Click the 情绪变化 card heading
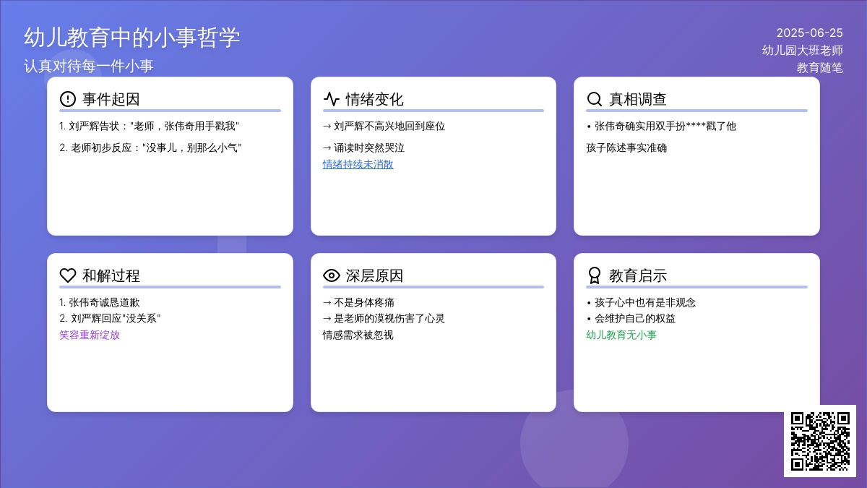The image size is (867, 488). pos(374,99)
